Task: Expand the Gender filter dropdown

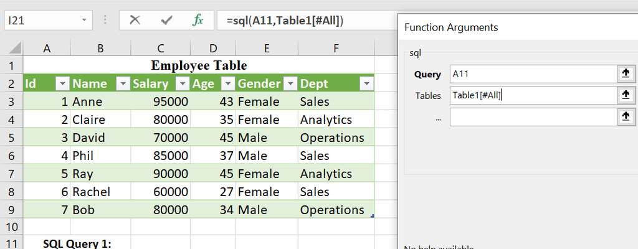Action: pyautogui.click(x=289, y=84)
